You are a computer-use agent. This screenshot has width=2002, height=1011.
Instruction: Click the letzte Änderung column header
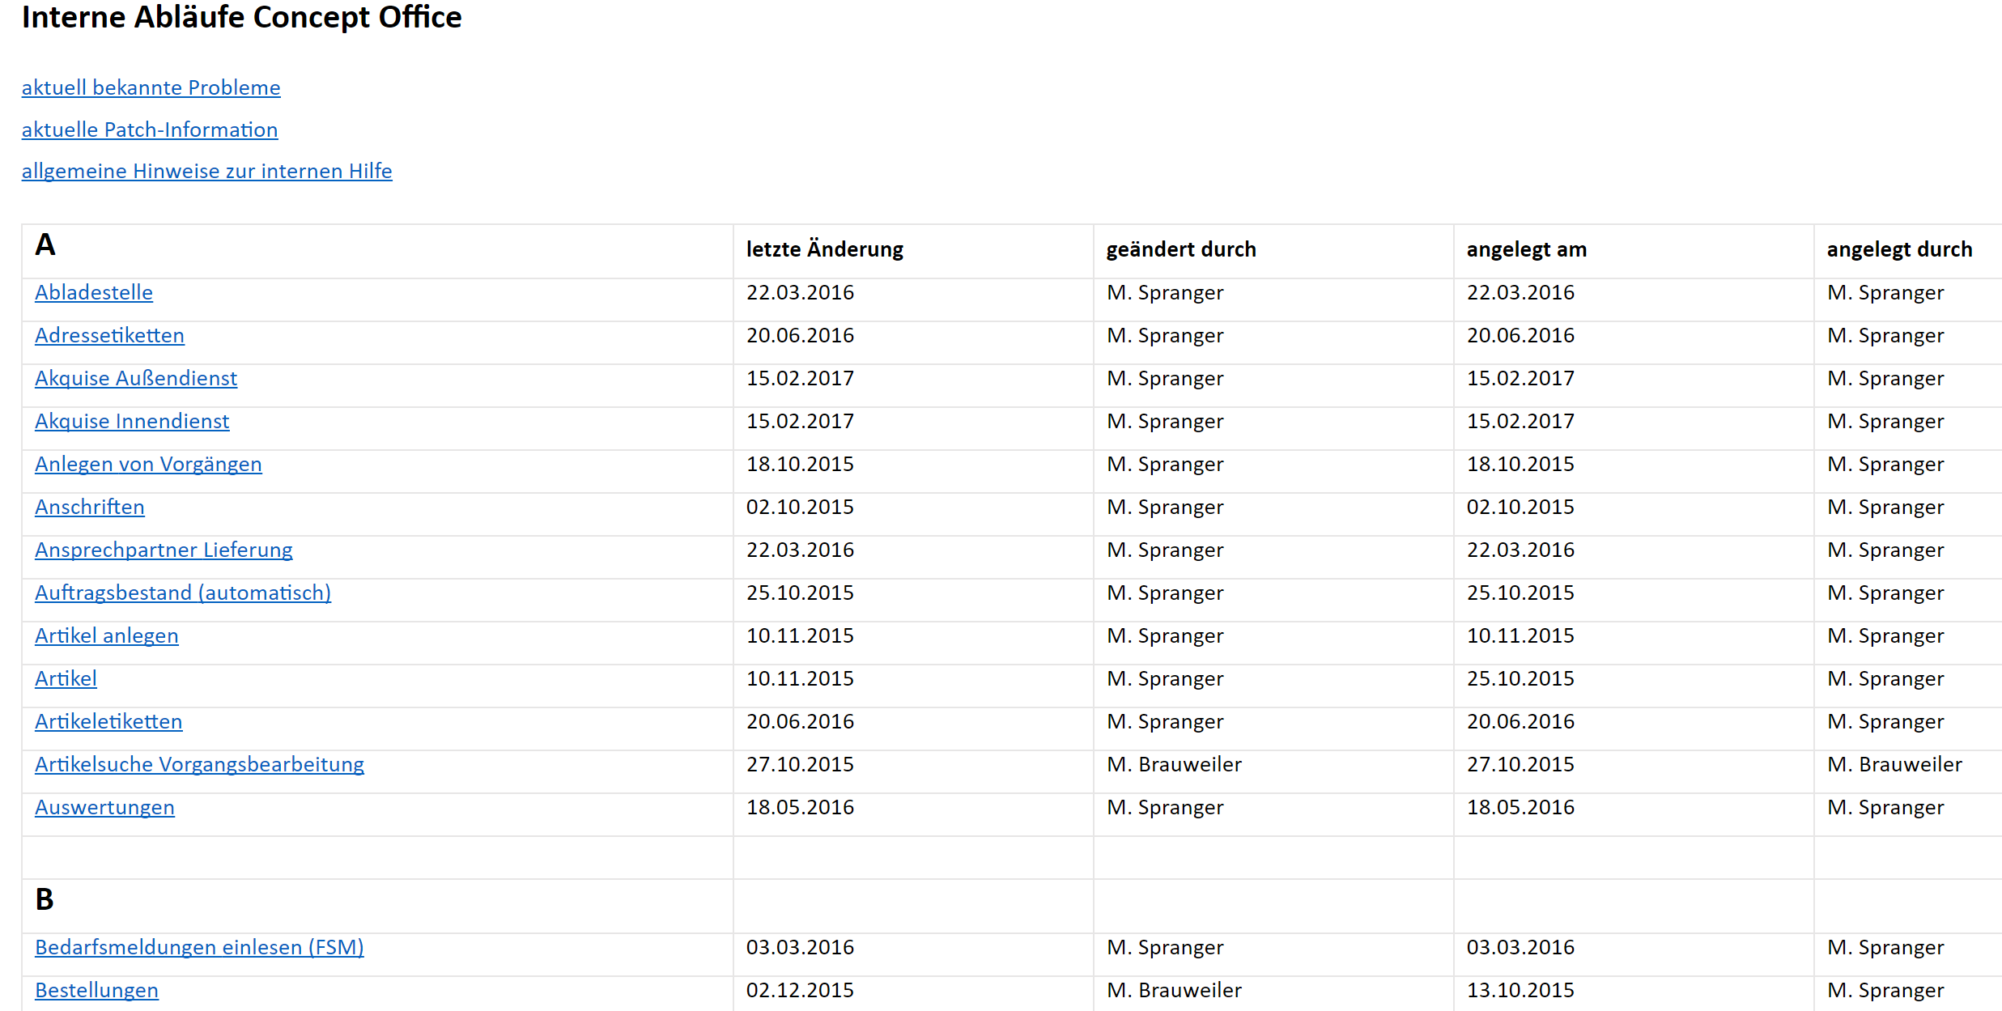pos(824,249)
